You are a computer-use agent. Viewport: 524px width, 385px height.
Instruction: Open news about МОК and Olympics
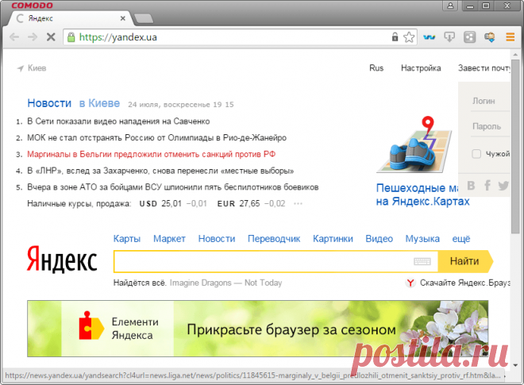tap(156, 137)
